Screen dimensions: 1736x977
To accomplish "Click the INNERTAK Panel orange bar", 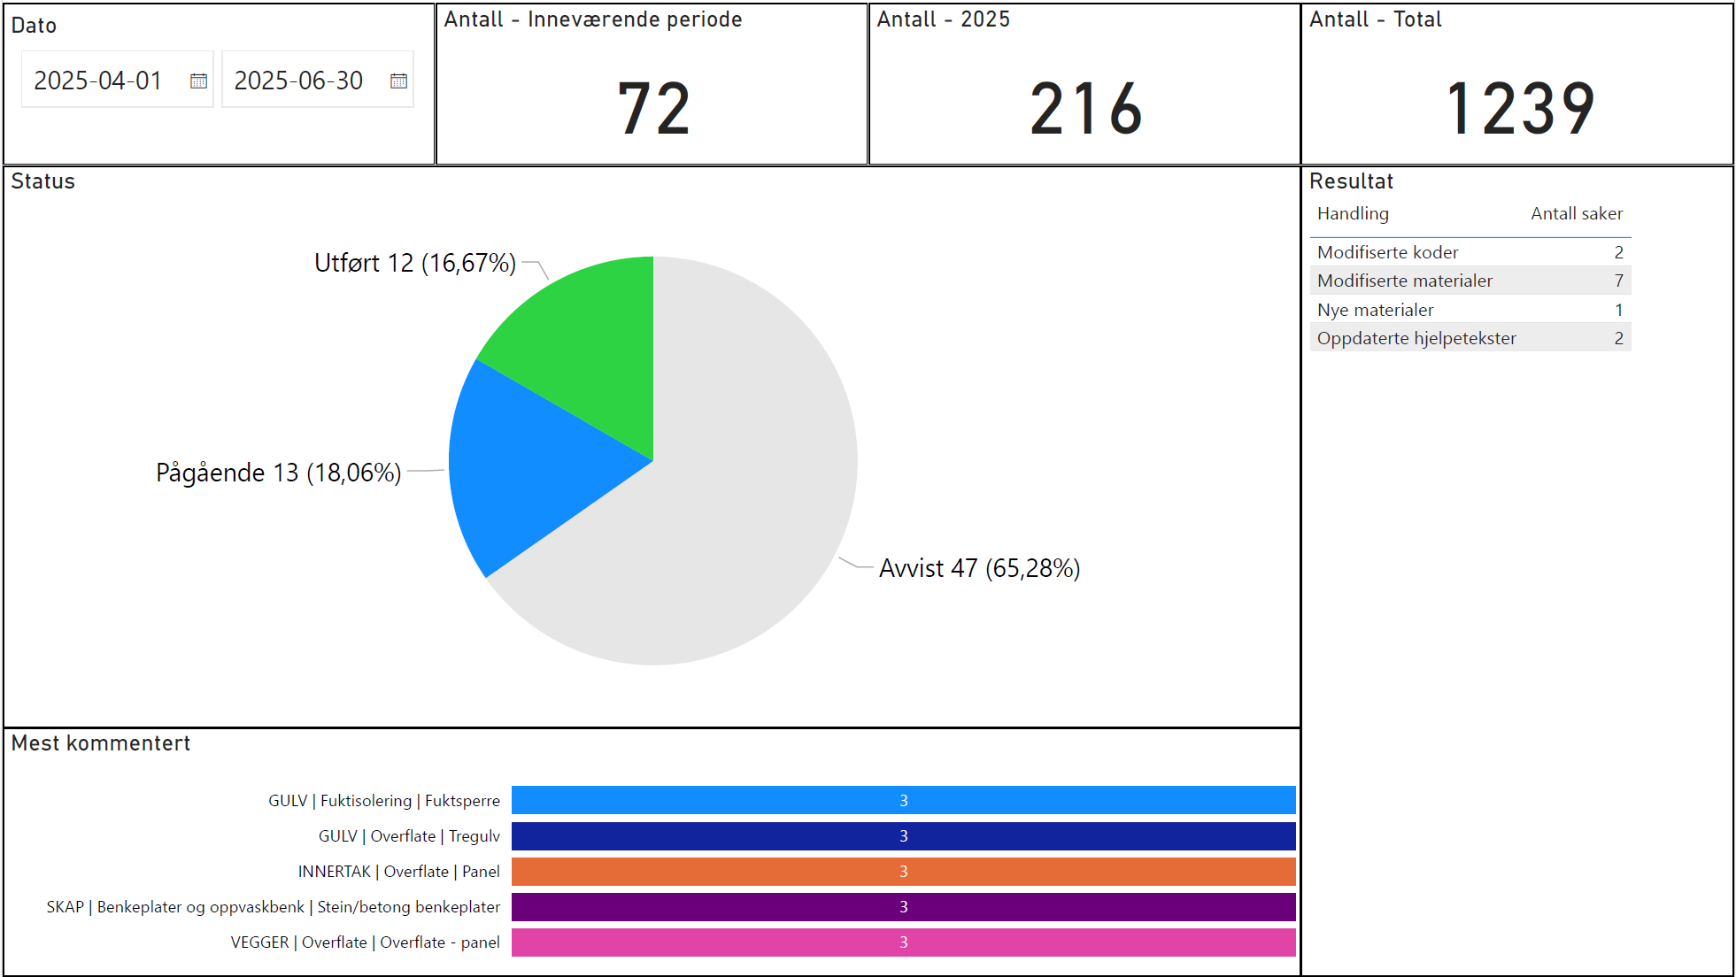I will (903, 871).
